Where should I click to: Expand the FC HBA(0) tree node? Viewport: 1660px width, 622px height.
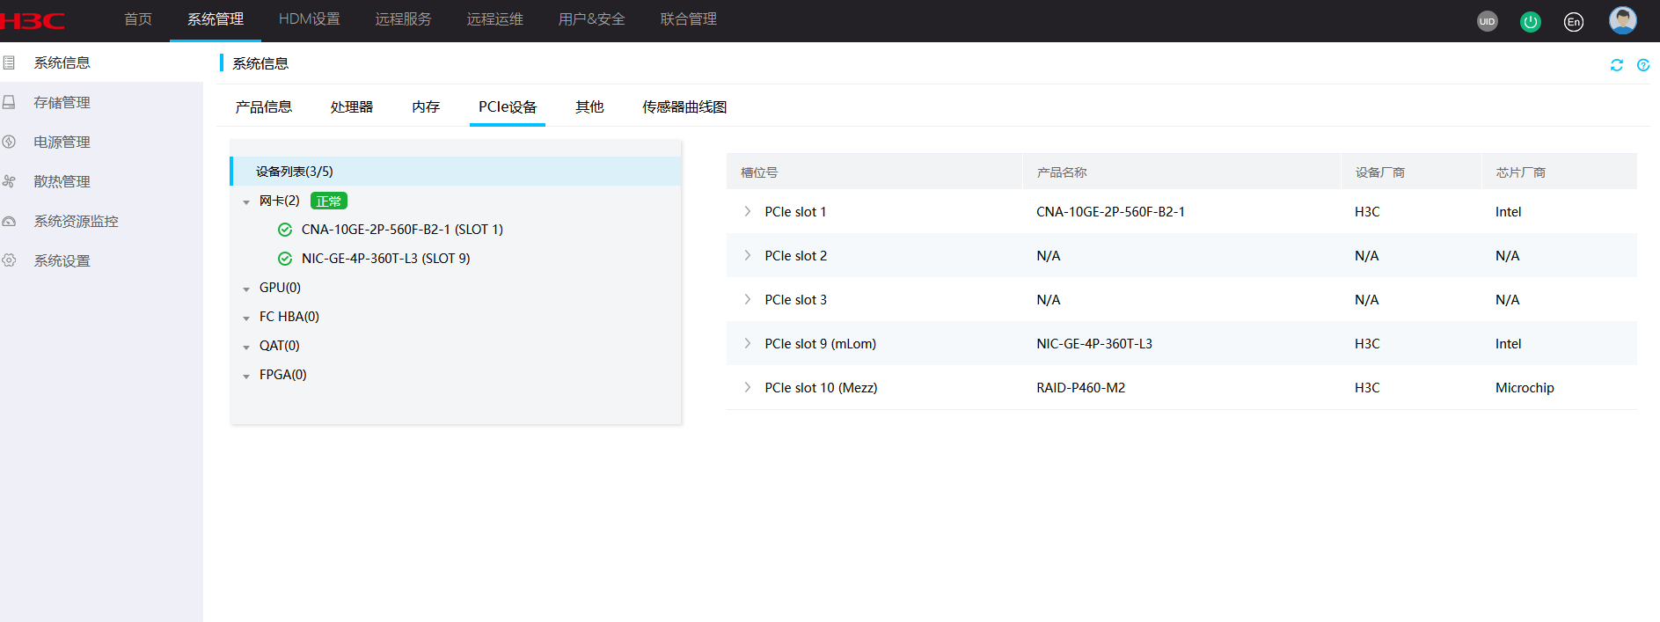click(x=246, y=318)
